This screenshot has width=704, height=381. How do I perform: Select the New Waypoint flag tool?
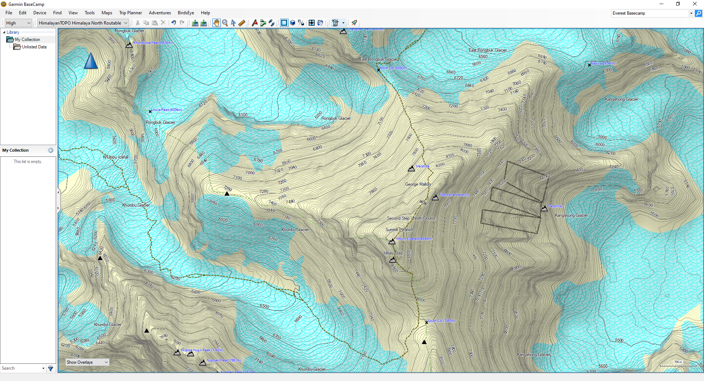point(255,23)
